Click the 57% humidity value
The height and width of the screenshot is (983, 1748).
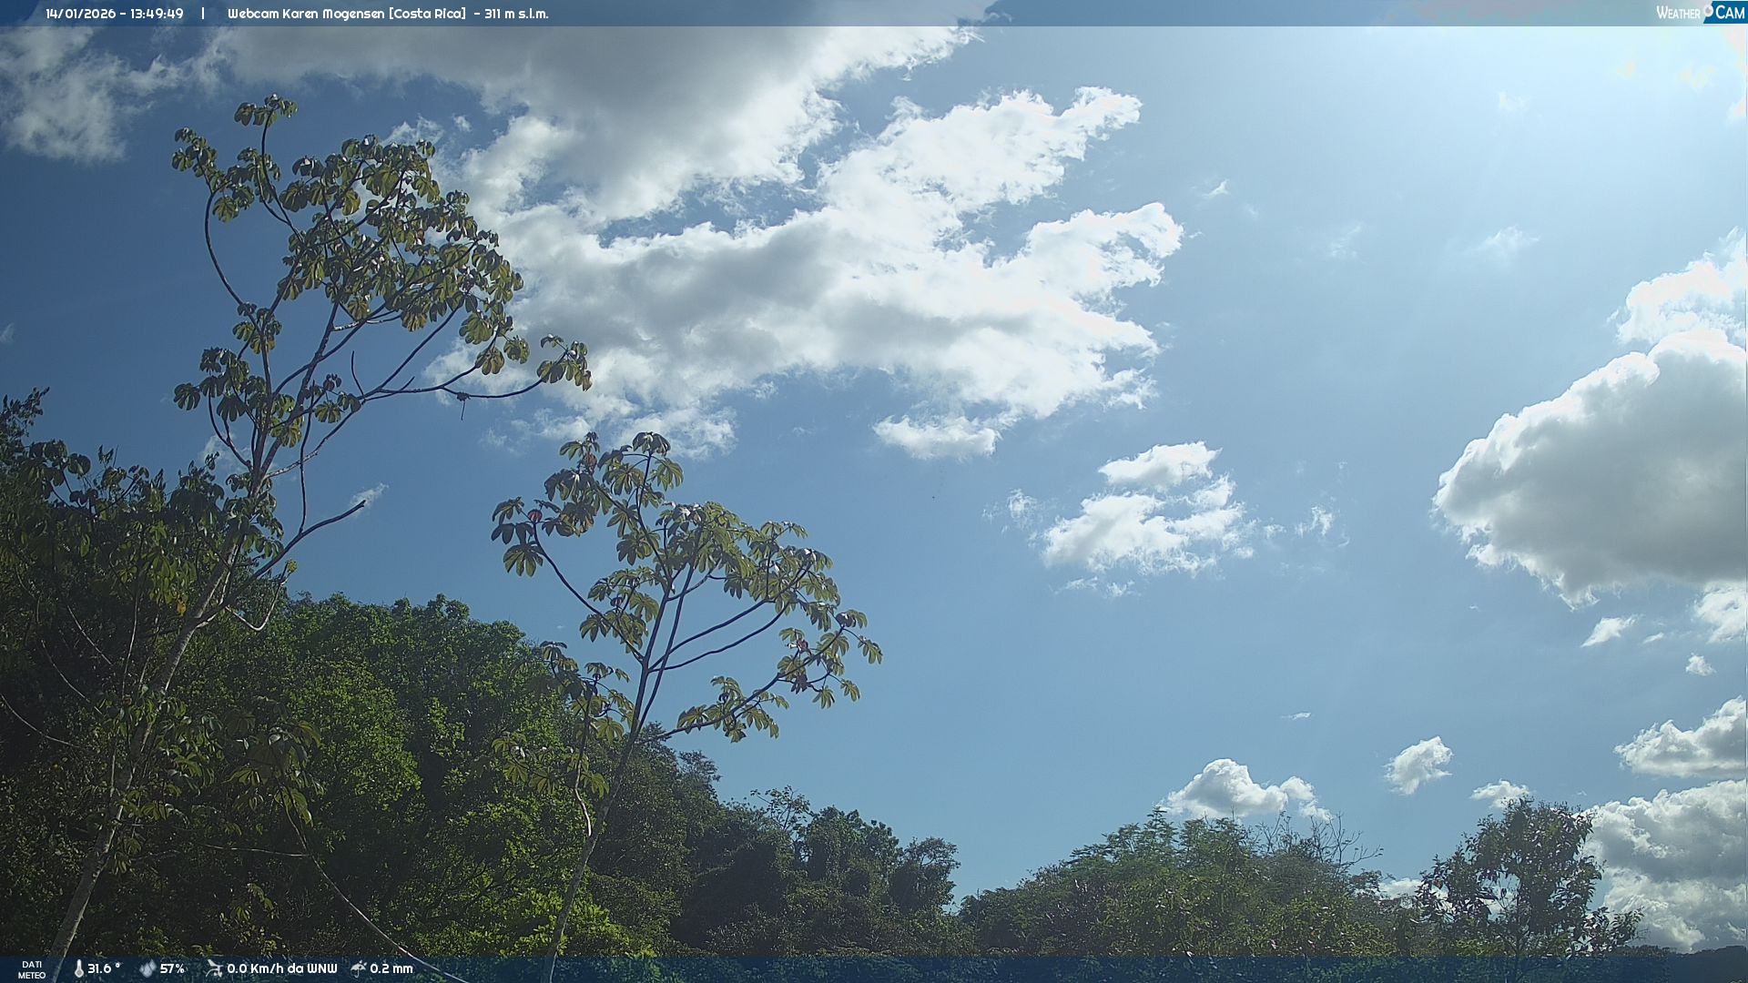click(x=172, y=969)
